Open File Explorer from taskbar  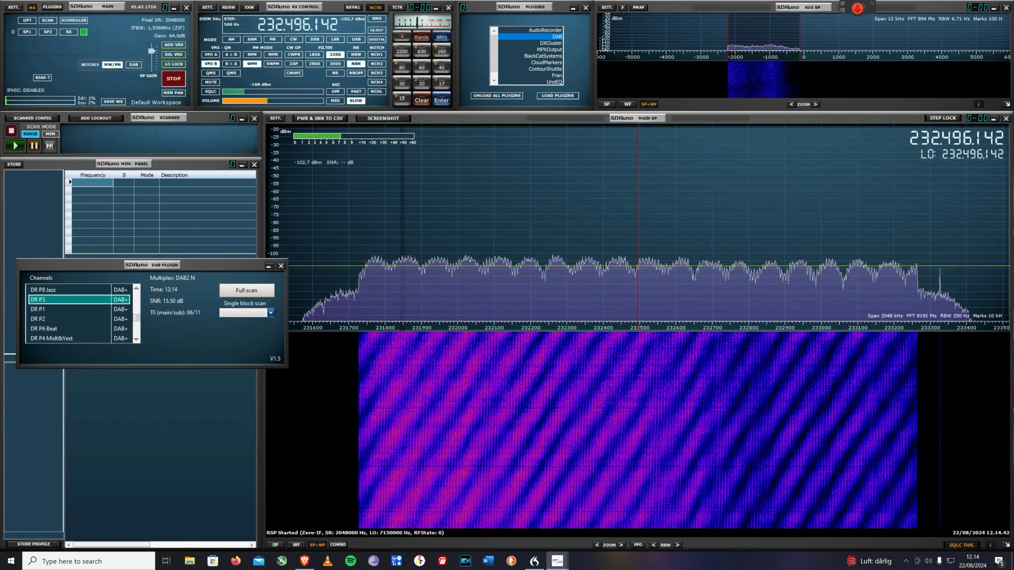pyautogui.click(x=190, y=560)
